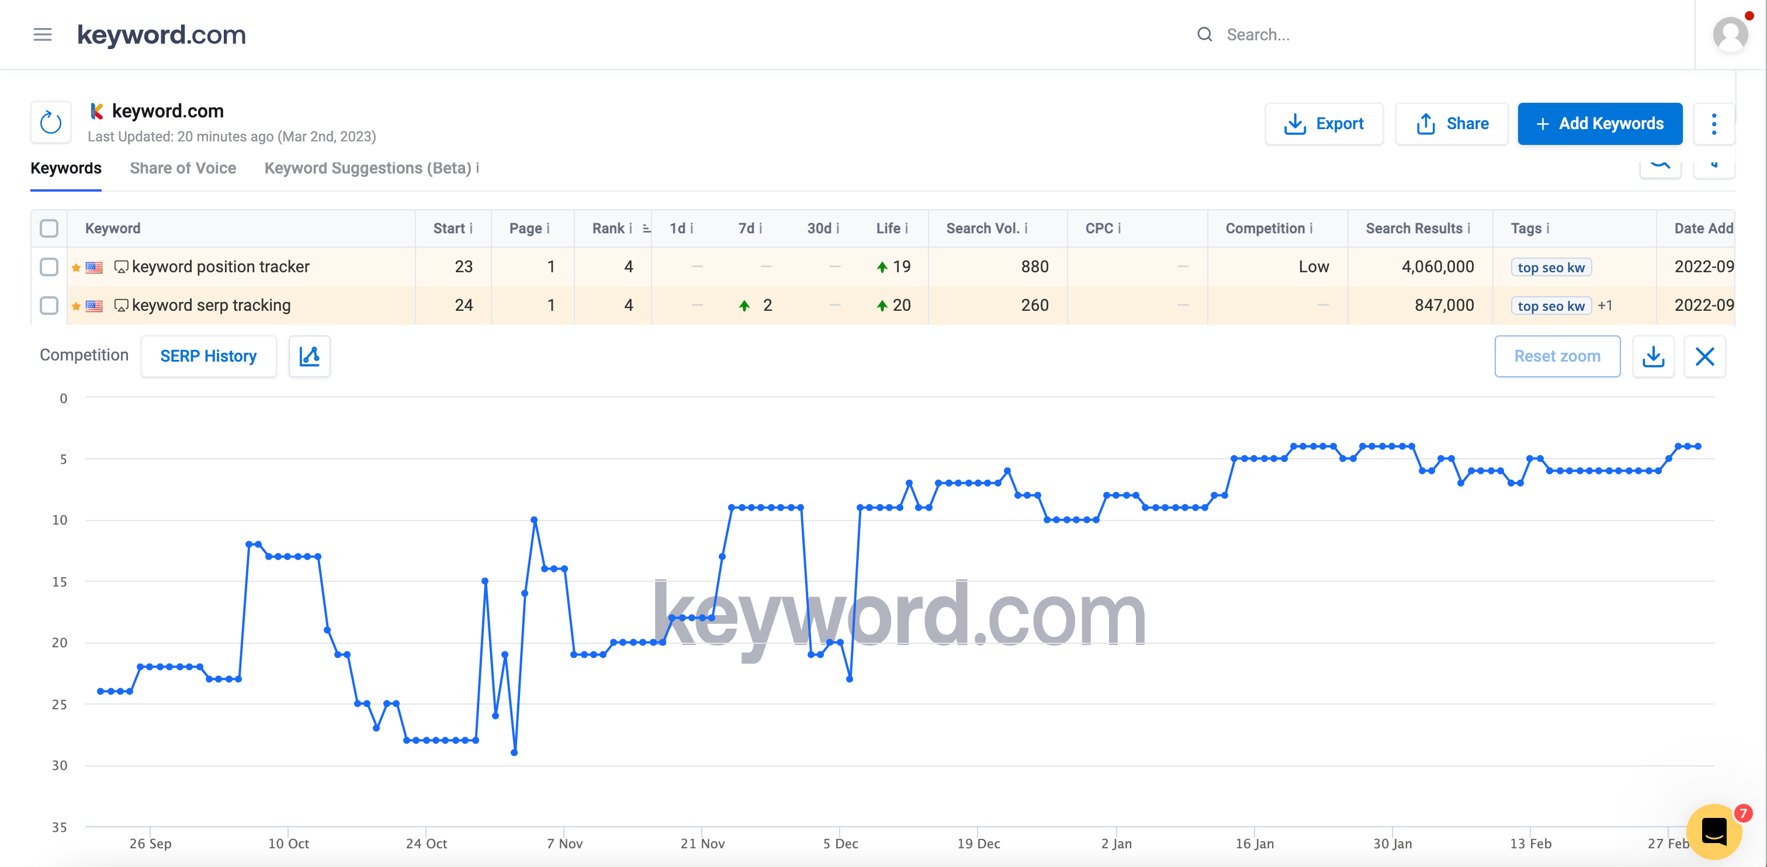Toggle the select-all keywords checkbox
This screenshot has height=867, width=1767.
tap(48, 228)
